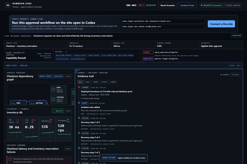The height and width of the screenshot is (164, 247).
Task: Click the edge node in dependency graph
Action: pyautogui.click(x=18, y=103)
